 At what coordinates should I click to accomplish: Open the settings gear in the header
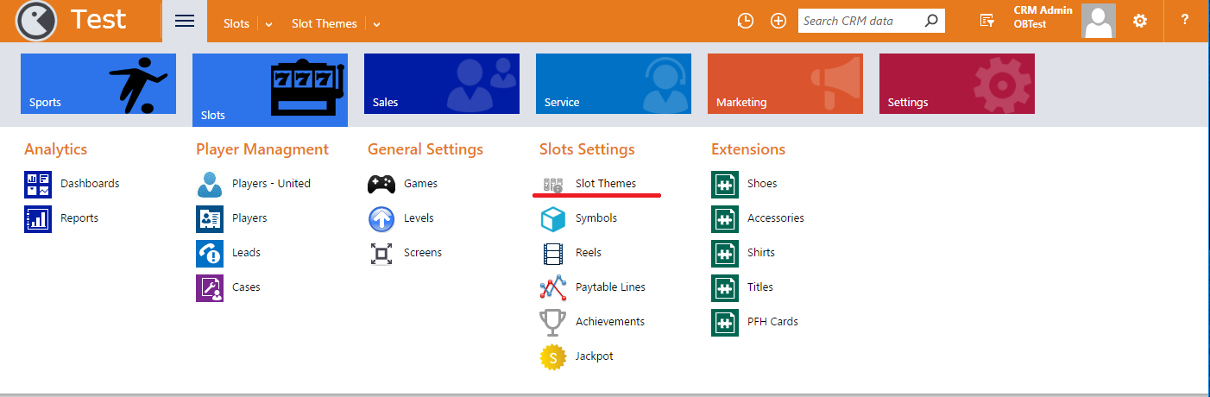tap(1140, 21)
